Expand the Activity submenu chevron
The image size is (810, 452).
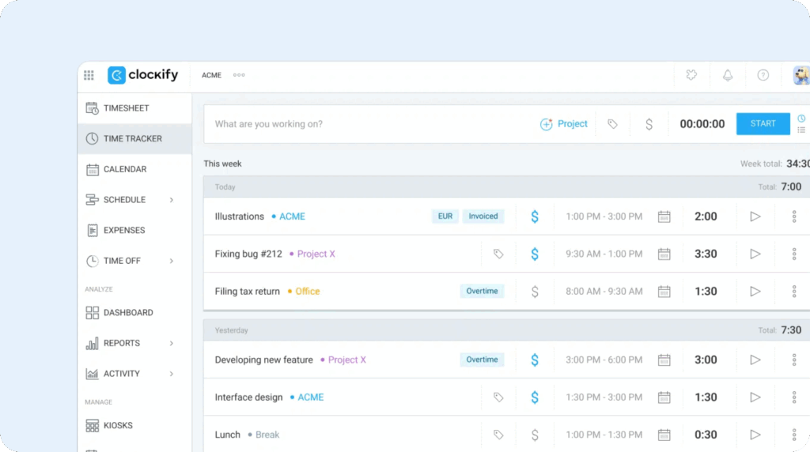172,374
